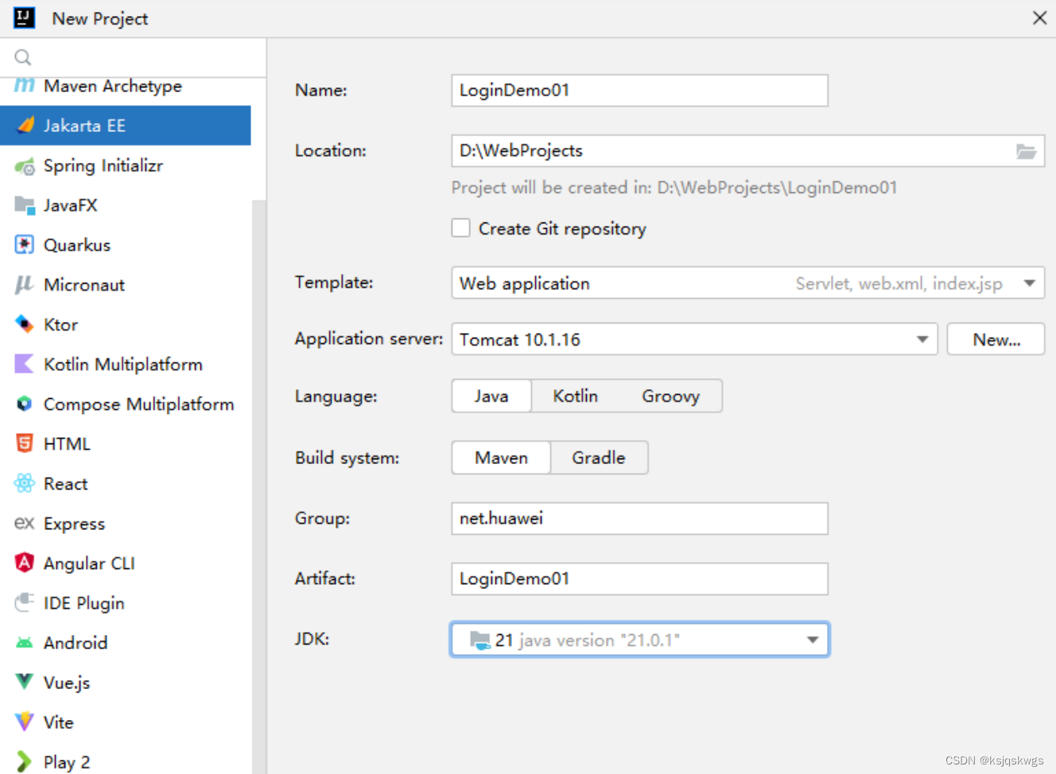Select the Jakarta EE generator
This screenshot has width=1056, height=774.
(x=126, y=126)
